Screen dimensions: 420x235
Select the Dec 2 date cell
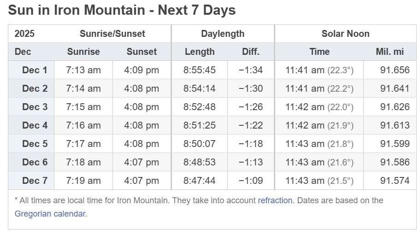35,88
